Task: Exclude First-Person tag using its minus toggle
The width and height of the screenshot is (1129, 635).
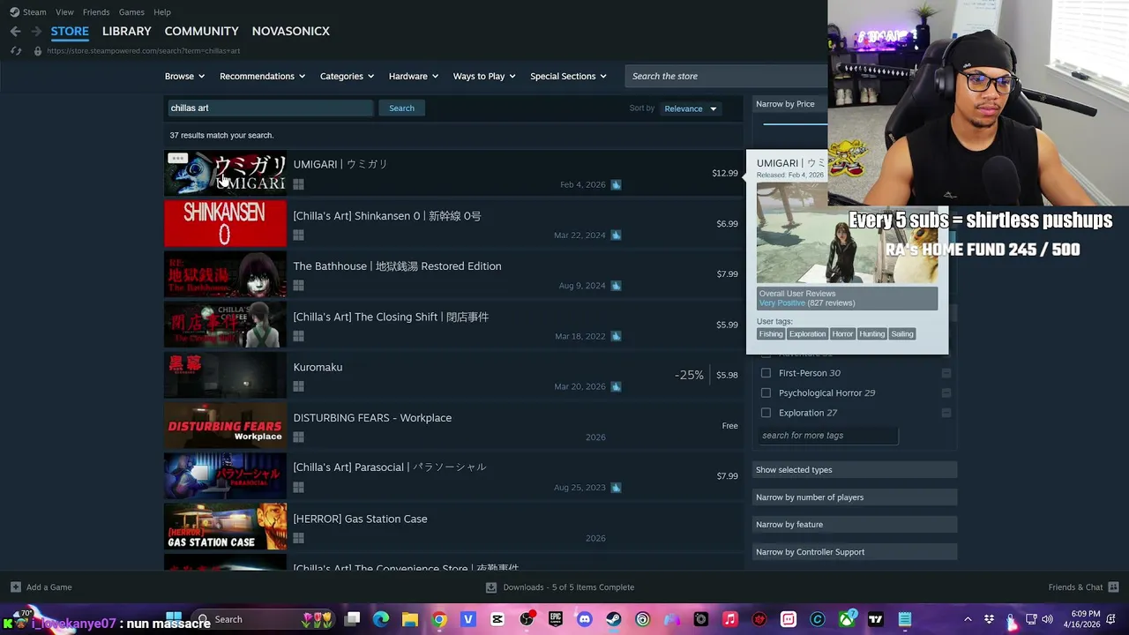Action: [x=946, y=373]
